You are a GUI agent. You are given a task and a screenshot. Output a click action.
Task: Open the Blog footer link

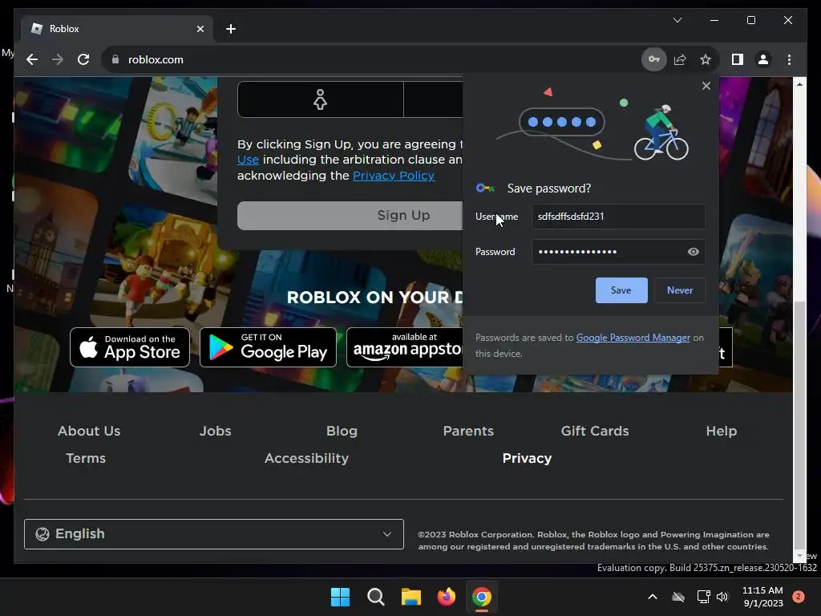(x=342, y=431)
